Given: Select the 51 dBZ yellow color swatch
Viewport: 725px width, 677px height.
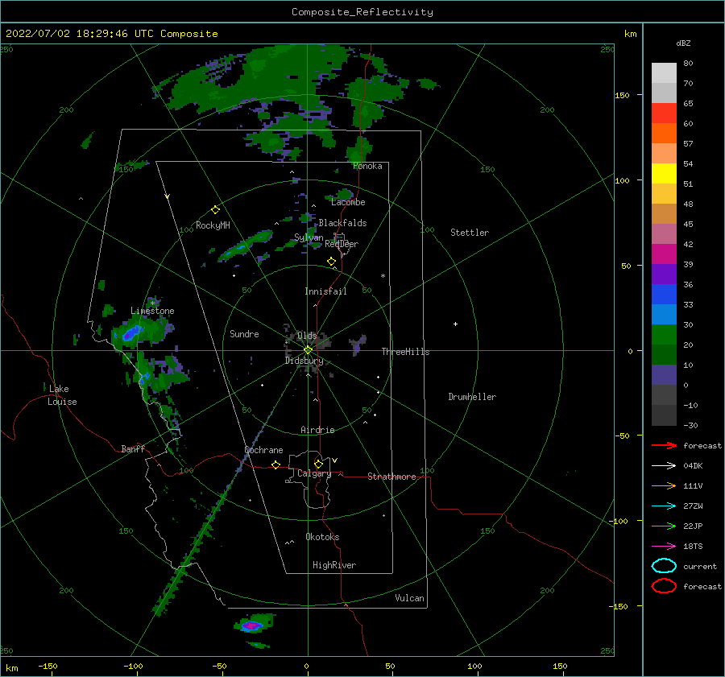Looking at the screenshot, I should pos(664,174).
